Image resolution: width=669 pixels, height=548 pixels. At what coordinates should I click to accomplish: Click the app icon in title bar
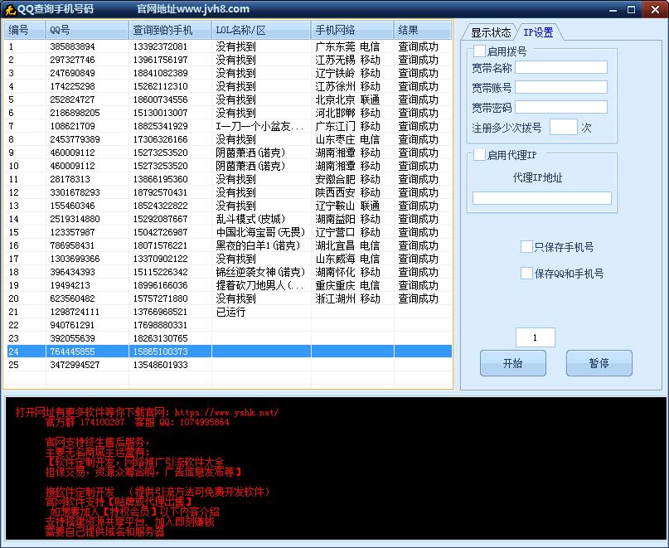[x=10, y=9]
